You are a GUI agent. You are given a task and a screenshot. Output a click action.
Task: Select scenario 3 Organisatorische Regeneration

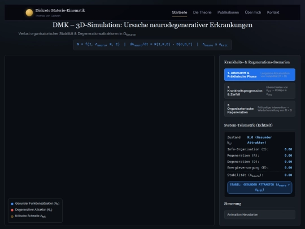260,109
